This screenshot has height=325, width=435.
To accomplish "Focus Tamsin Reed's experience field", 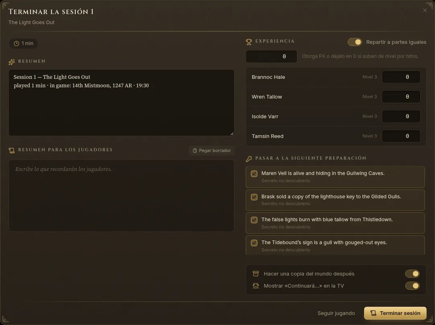I will tap(401, 136).
